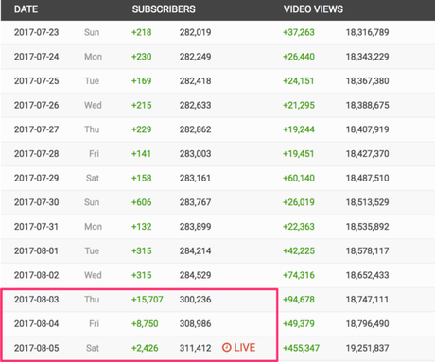The width and height of the screenshot is (435, 362).
Task: Click the Thu label for 2017-08-03
Action: tap(92, 300)
